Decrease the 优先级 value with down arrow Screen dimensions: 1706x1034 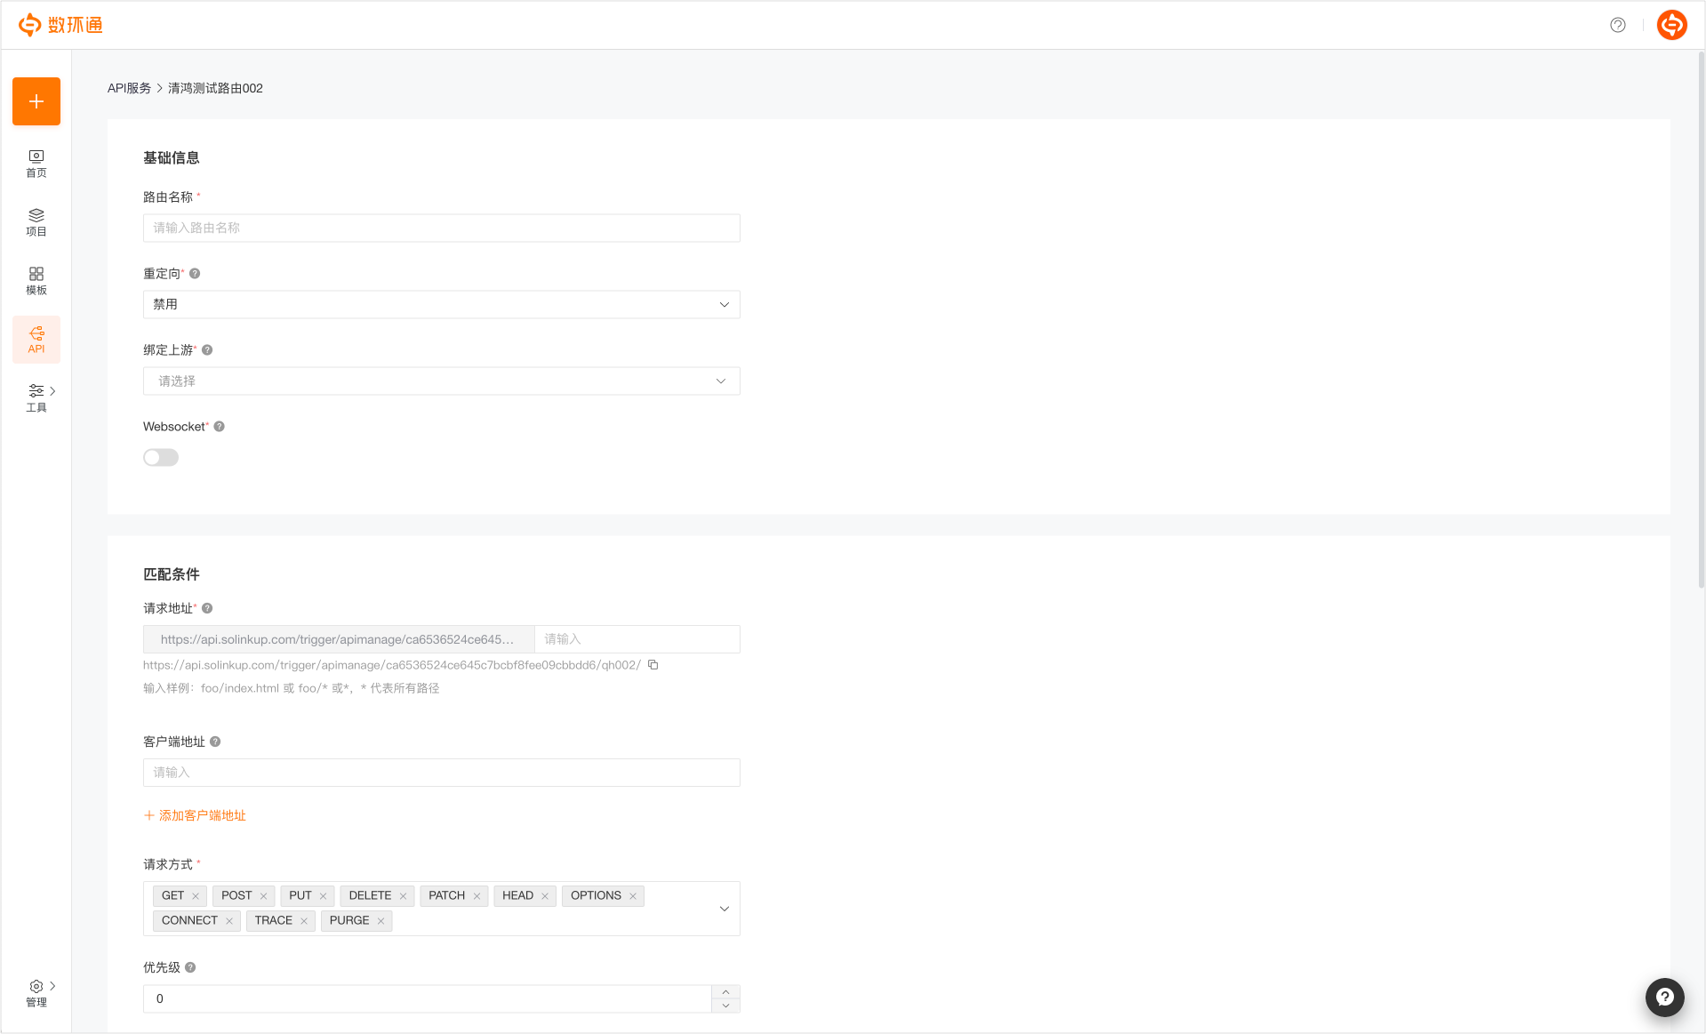click(x=726, y=1006)
